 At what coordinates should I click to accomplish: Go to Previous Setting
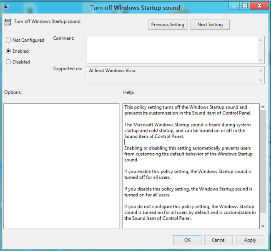pyautogui.click(x=168, y=25)
